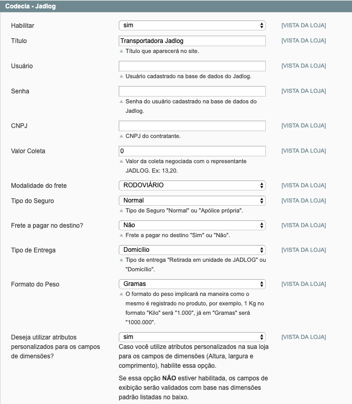Viewport: 352px width, 404px height.
Task: Open the Tipo de Entrega dropdown
Action: 192,250
